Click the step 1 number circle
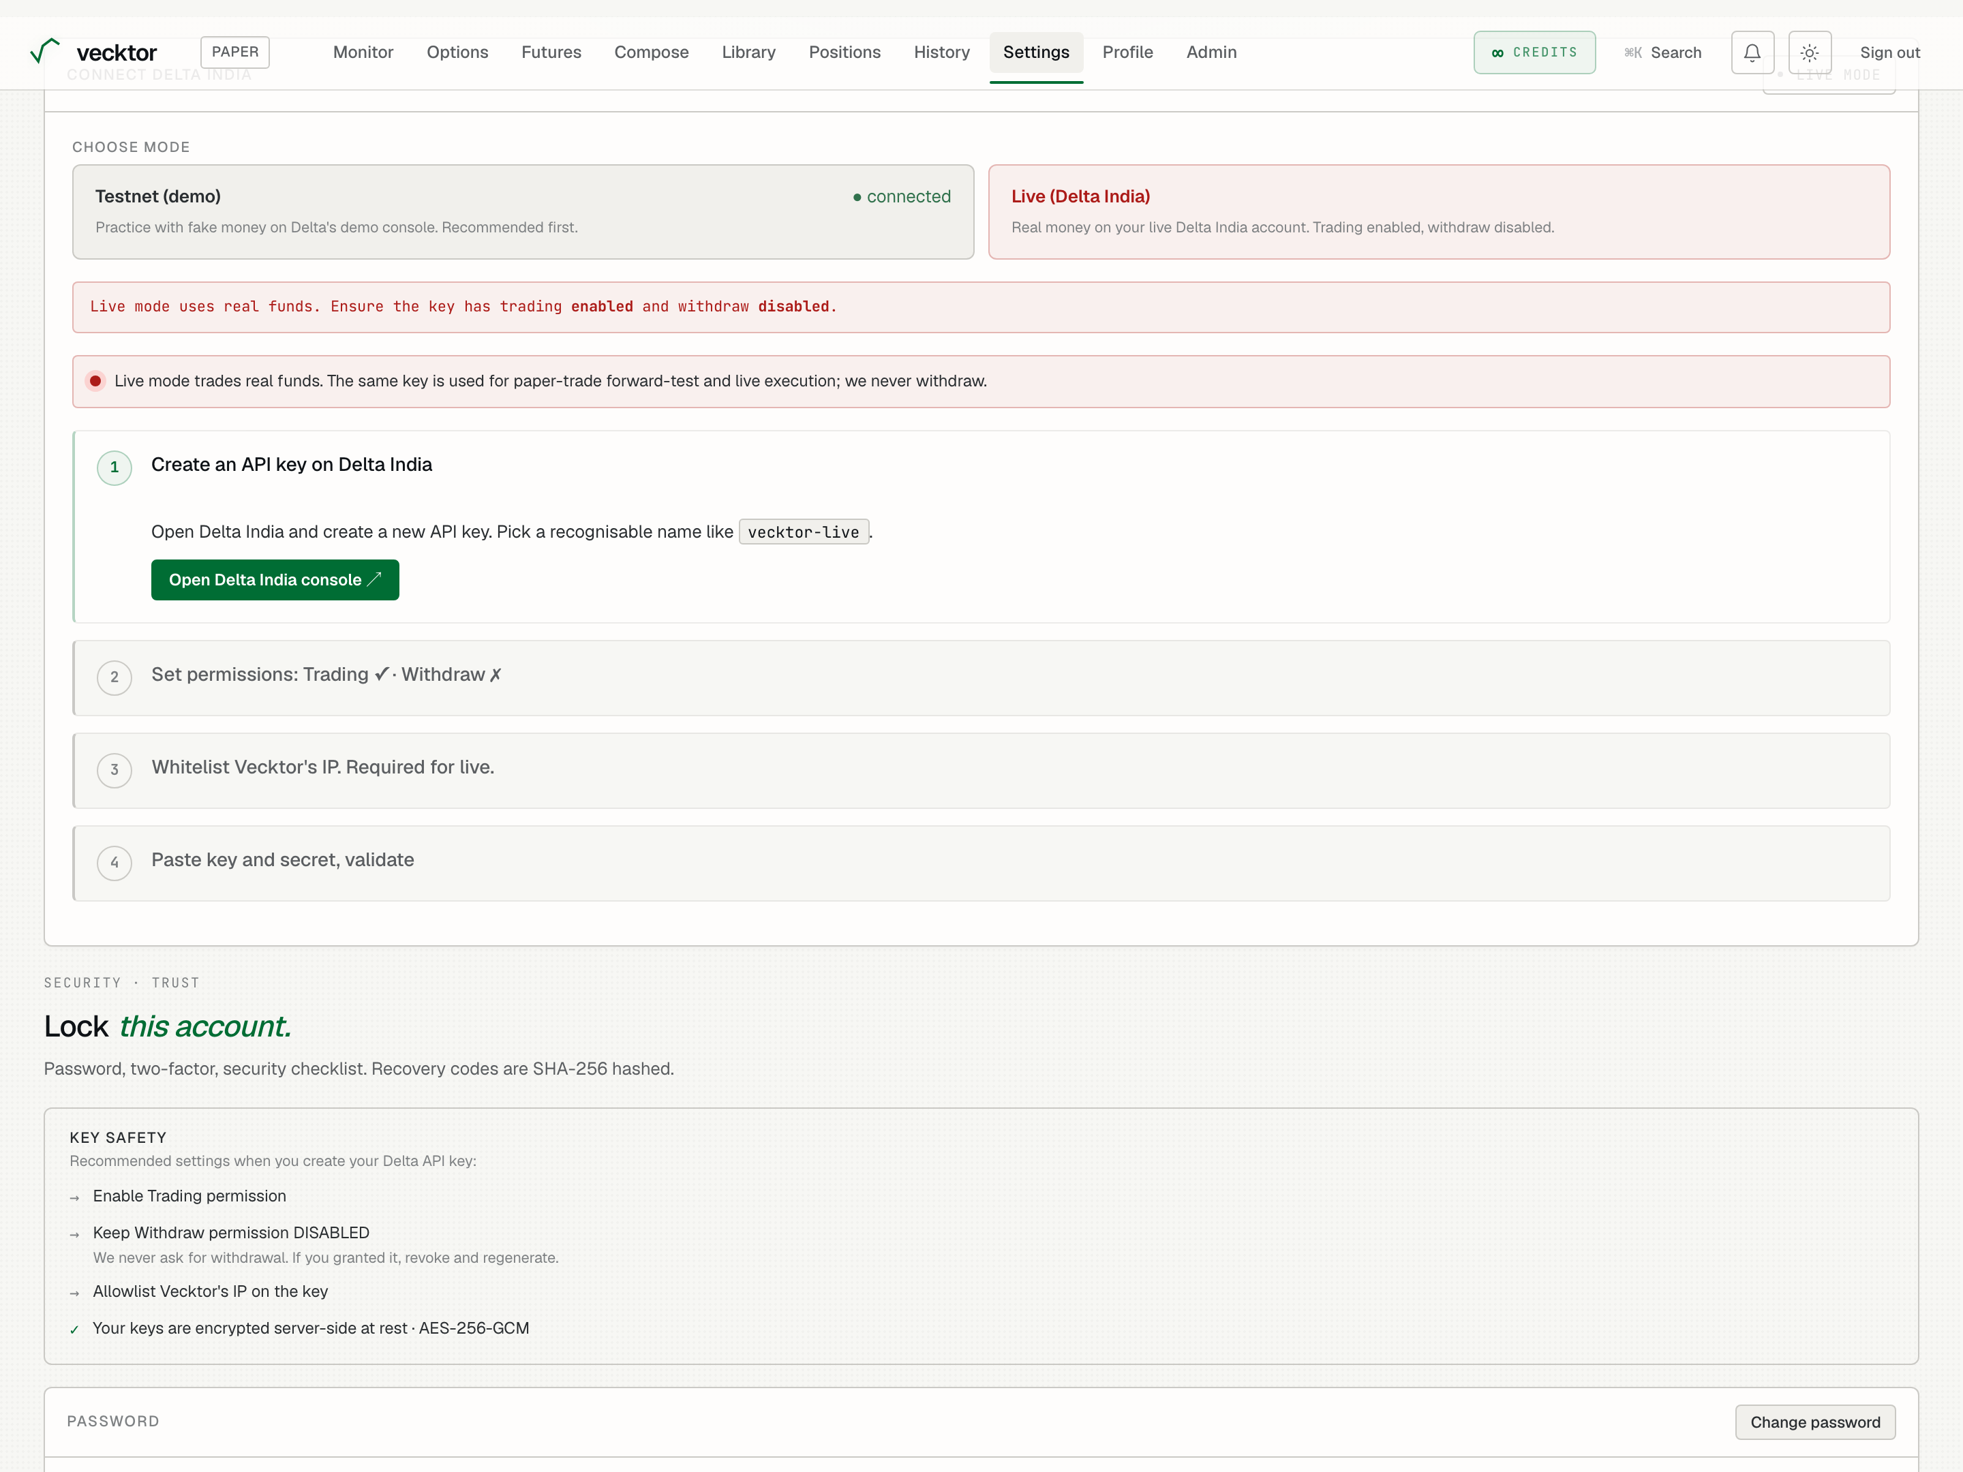The height and width of the screenshot is (1472, 1963). click(x=115, y=467)
